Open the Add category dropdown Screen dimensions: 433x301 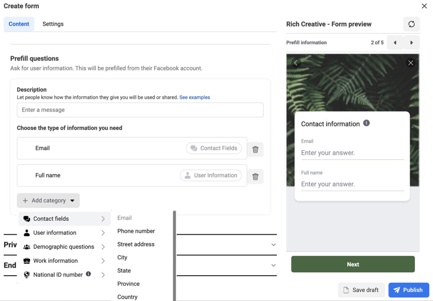pos(48,200)
